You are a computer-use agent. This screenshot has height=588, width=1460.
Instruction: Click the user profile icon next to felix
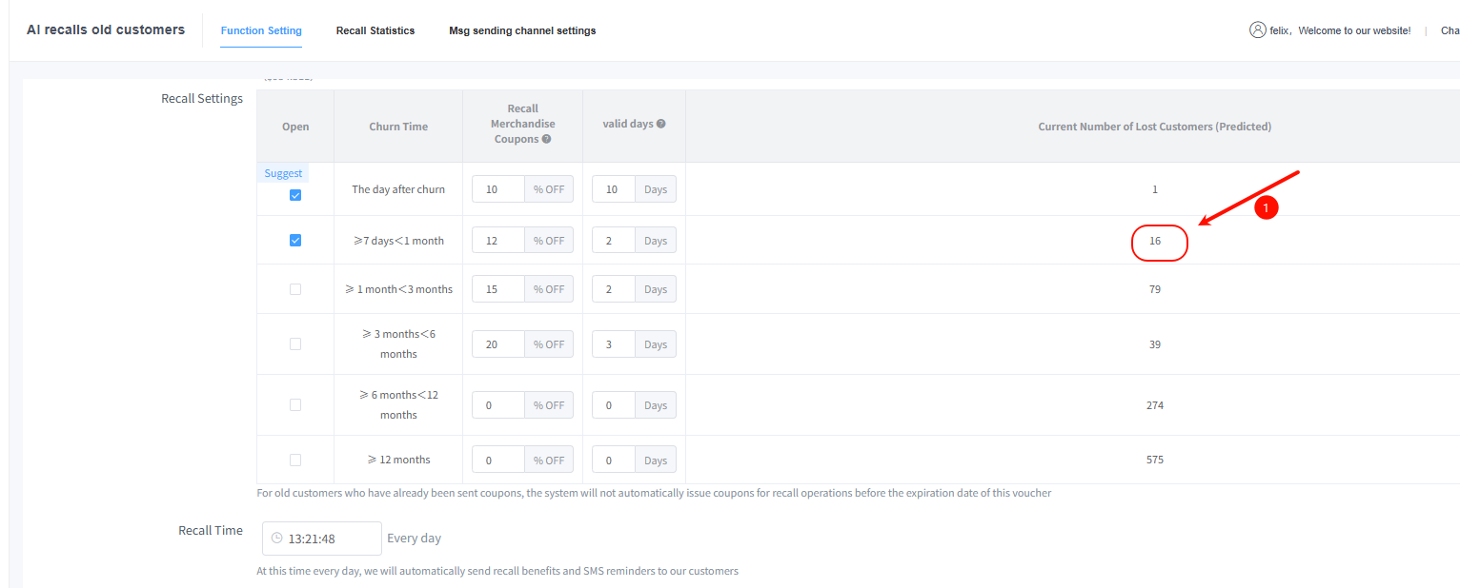point(1257,29)
